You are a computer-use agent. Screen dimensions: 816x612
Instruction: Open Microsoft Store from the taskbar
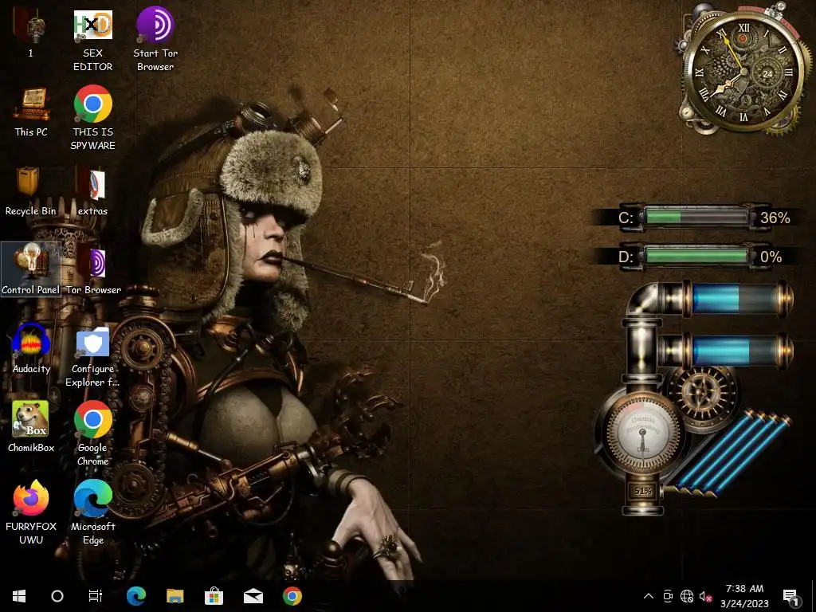coord(214,596)
